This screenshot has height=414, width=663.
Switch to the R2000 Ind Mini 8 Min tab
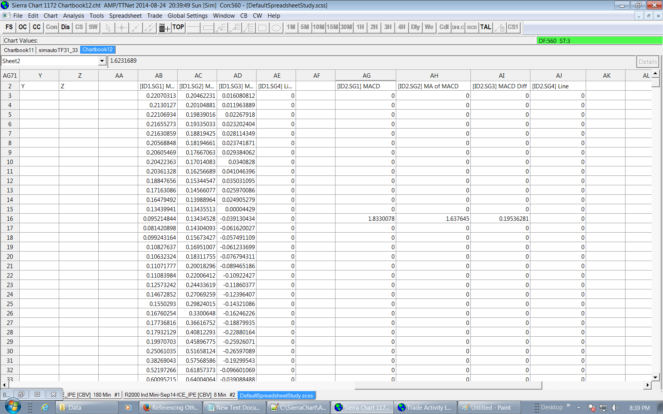(x=179, y=395)
